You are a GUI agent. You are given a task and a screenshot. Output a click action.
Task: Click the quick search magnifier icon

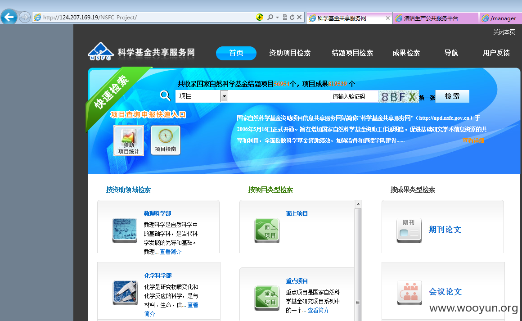coord(165,95)
